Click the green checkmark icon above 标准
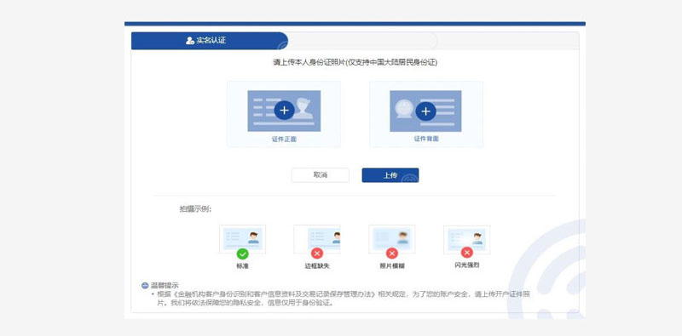This screenshot has width=682, height=336. [242, 254]
